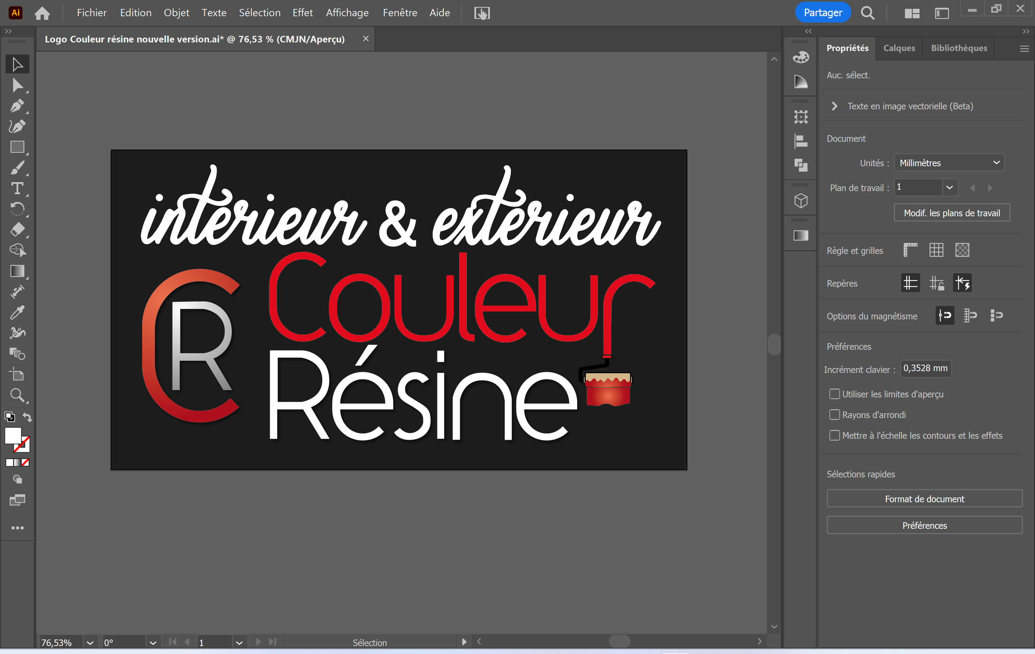
Task: Open the Affichage menu
Action: coord(347,13)
